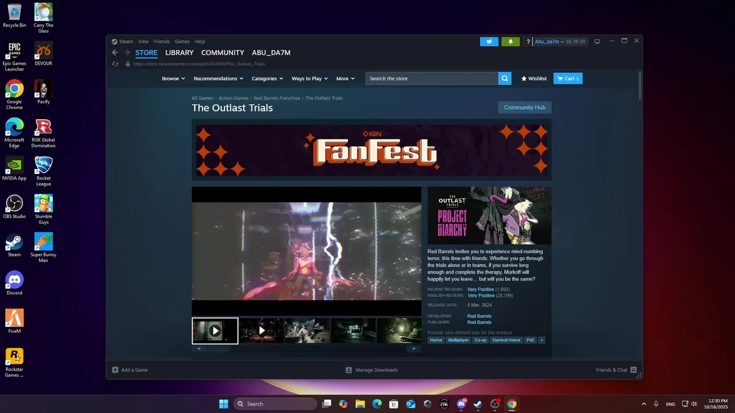This screenshot has width=735, height=413.
Task: Go back with the navigation back arrow
Action: 115,53
